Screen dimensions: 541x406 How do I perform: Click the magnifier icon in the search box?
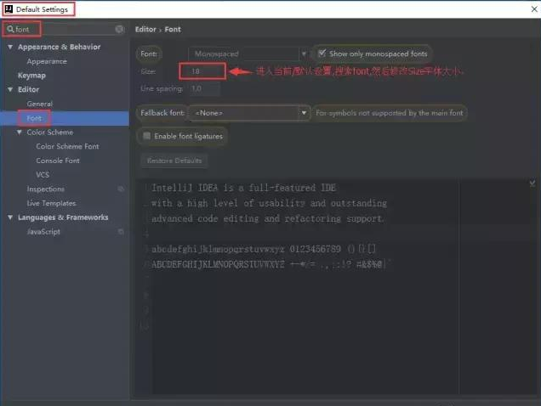(x=10, y=29)
